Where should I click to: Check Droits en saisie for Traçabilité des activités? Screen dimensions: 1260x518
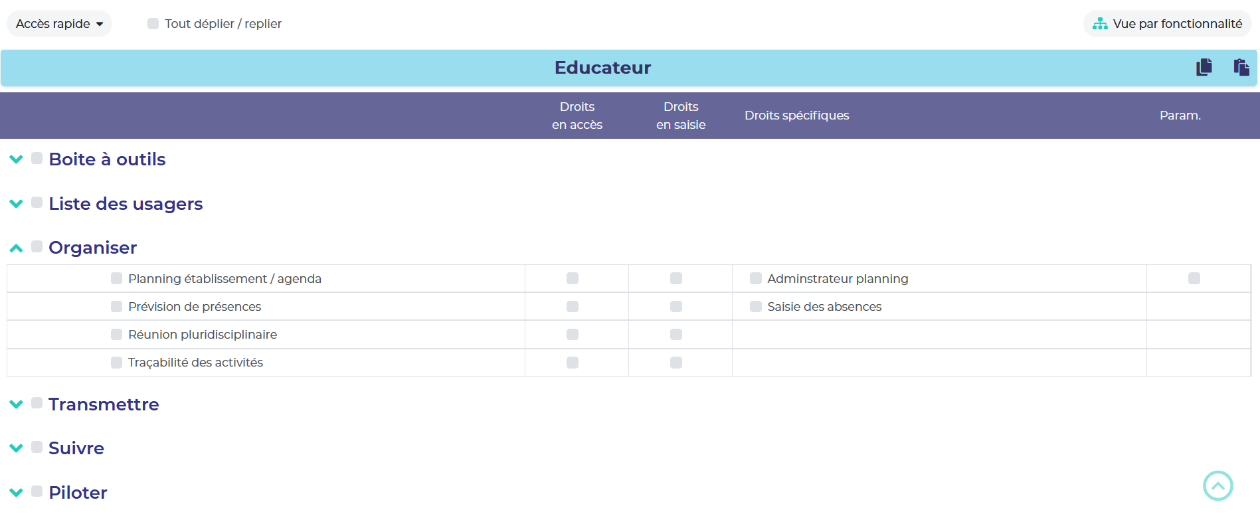pyautogui.click(x=676, y=363)
